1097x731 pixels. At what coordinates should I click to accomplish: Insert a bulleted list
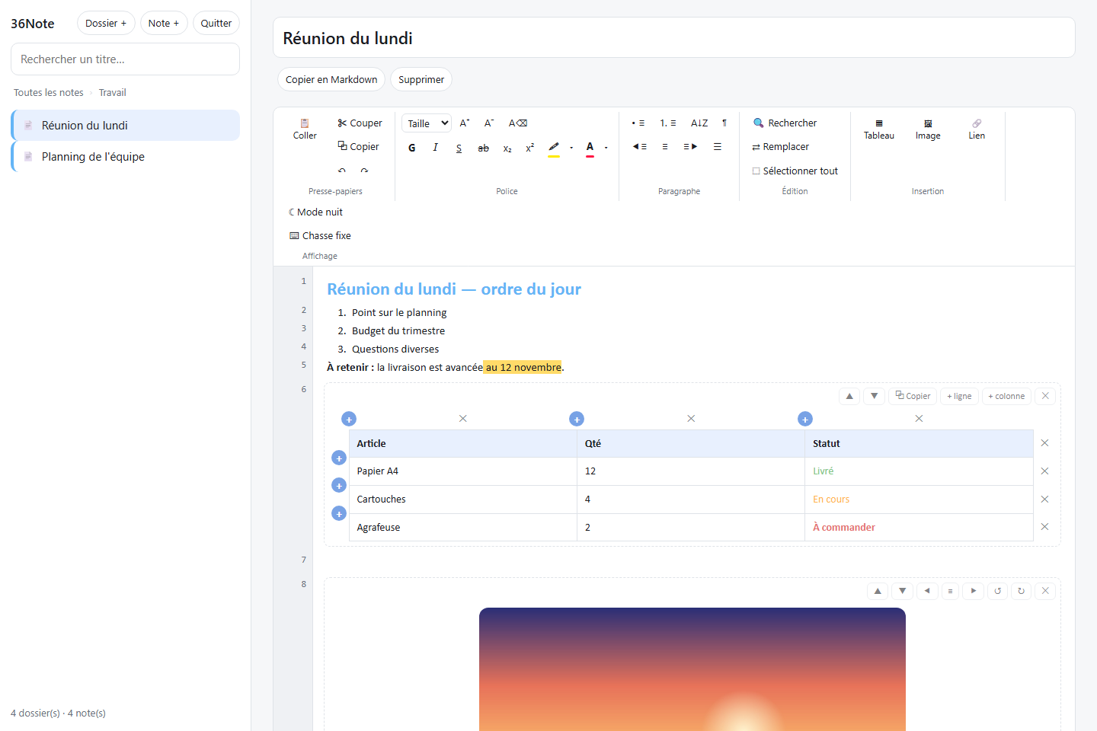tap(638, 123)
